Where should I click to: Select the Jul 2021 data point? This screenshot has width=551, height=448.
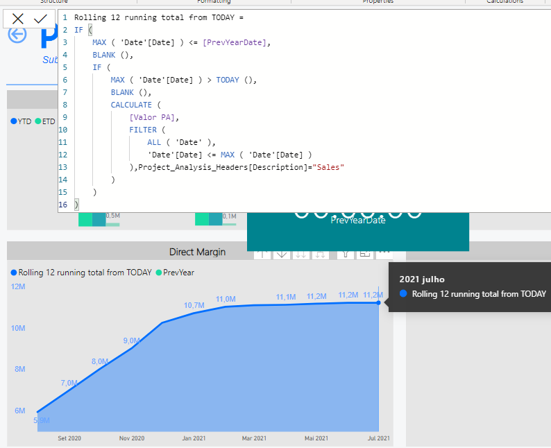point(378,302)
